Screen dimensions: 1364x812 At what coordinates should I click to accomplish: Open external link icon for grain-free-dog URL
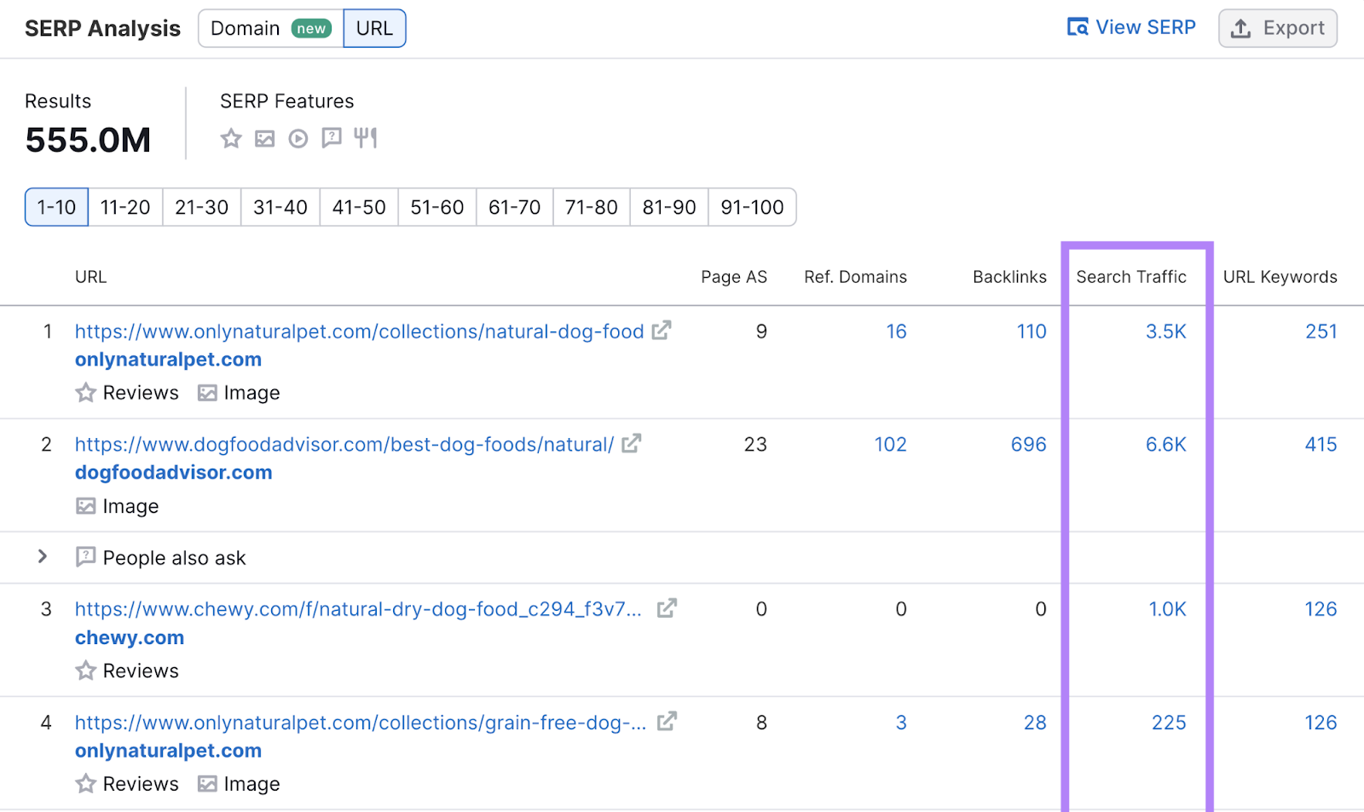667,722
